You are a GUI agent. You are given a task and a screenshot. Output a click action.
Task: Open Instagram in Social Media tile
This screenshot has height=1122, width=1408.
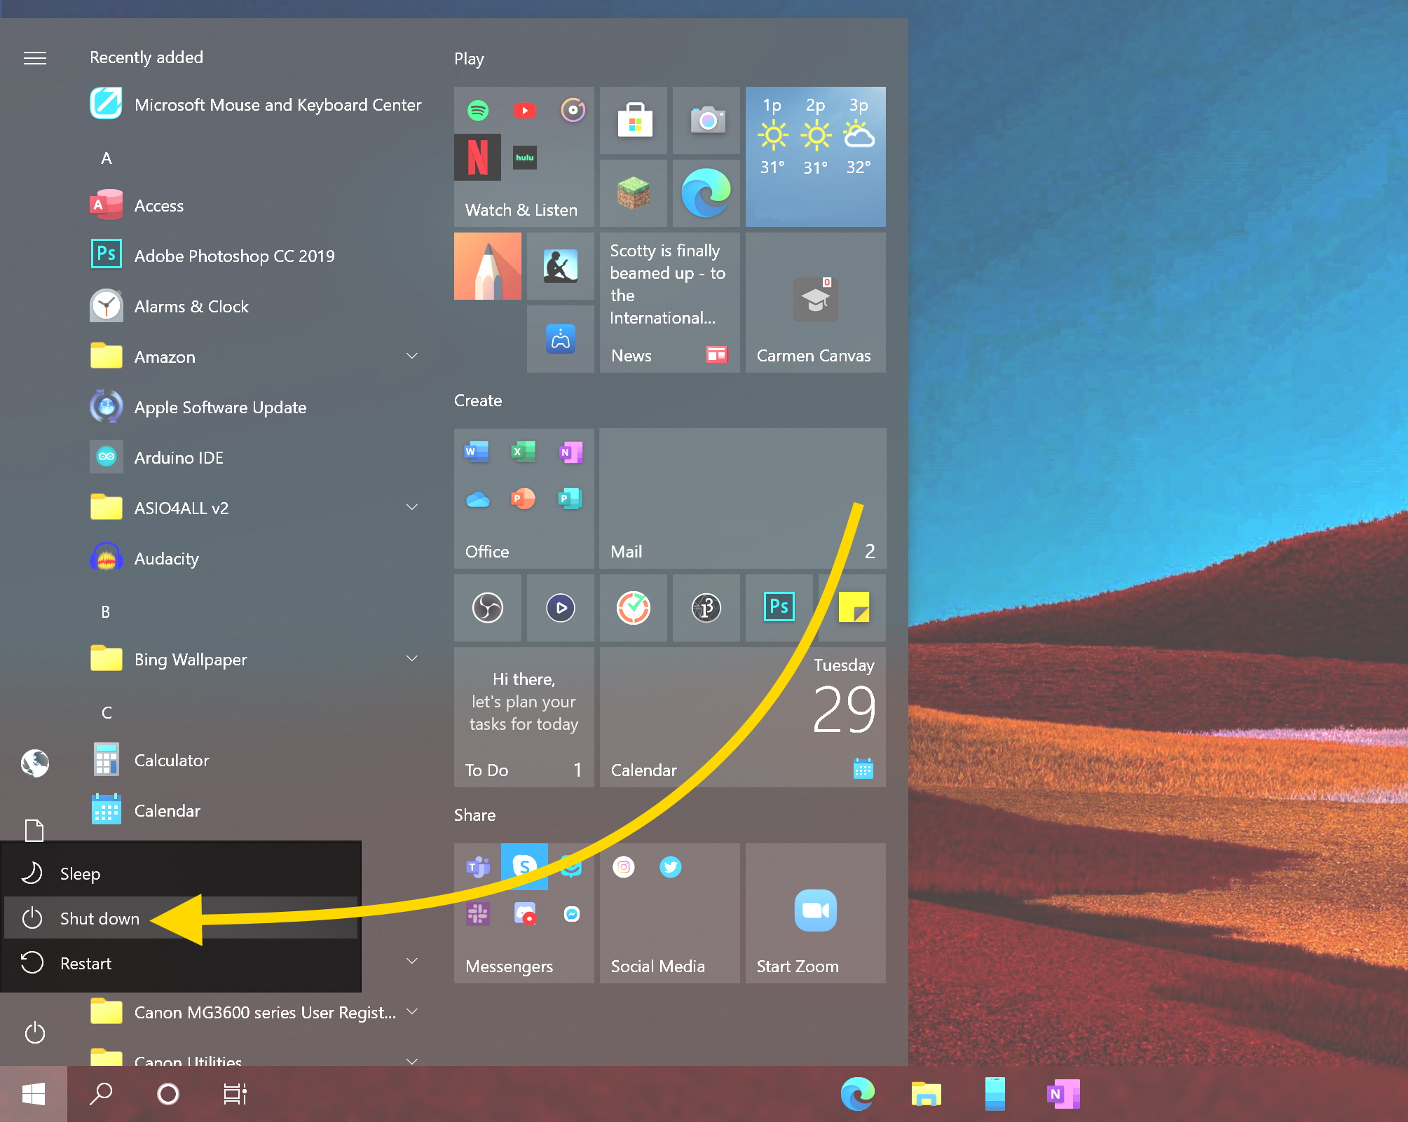[x=624, y=867]
